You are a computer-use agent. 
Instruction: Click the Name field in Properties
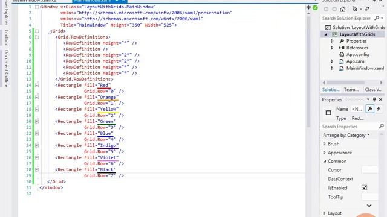point(357,109)
